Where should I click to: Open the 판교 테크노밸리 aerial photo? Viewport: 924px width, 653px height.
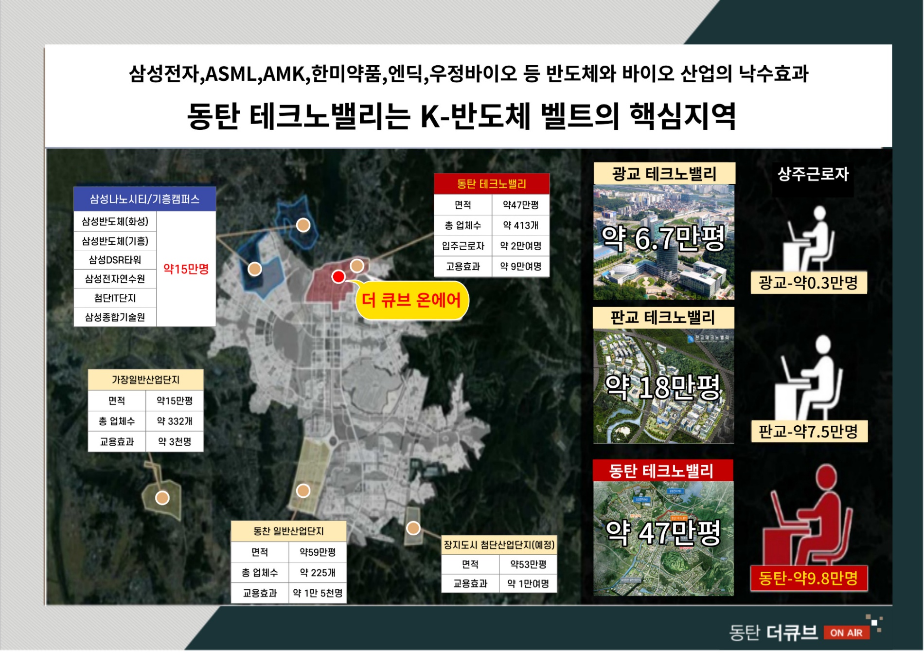pos(664,386)
